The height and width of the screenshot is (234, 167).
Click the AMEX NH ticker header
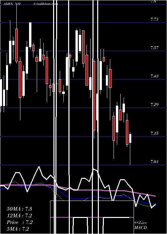click(12, 4)
